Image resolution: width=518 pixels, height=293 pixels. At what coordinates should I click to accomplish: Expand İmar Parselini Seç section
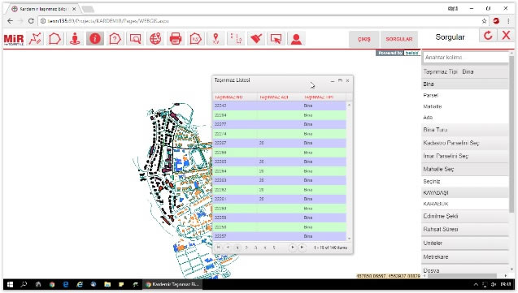coord(465,156)
